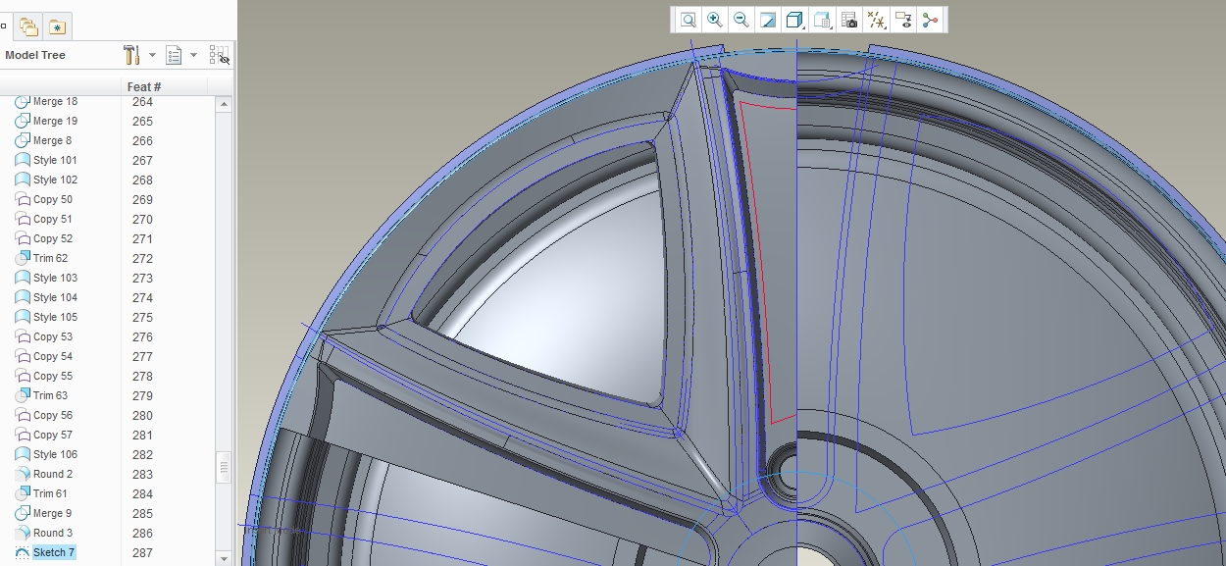Click feature number 283 cell
This screenshot has height=566, width=1226.
click(x=142, y=474)
